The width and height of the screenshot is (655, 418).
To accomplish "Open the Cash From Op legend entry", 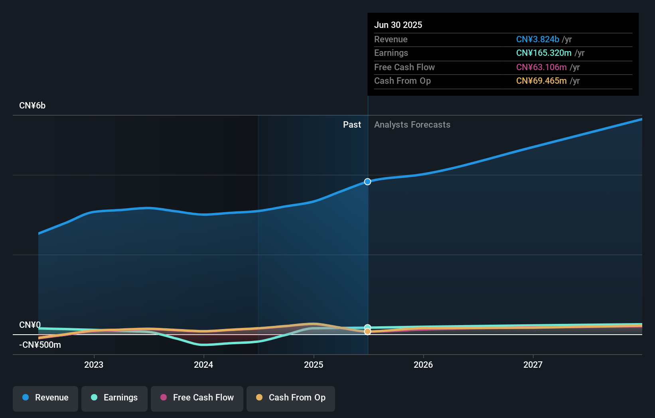I will [290, 398].
